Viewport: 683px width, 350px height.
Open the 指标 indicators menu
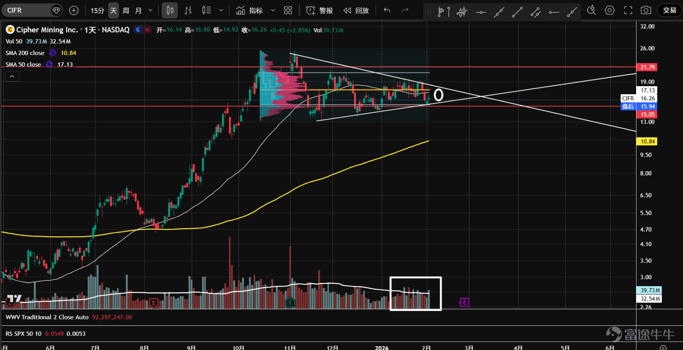[250, 10]
